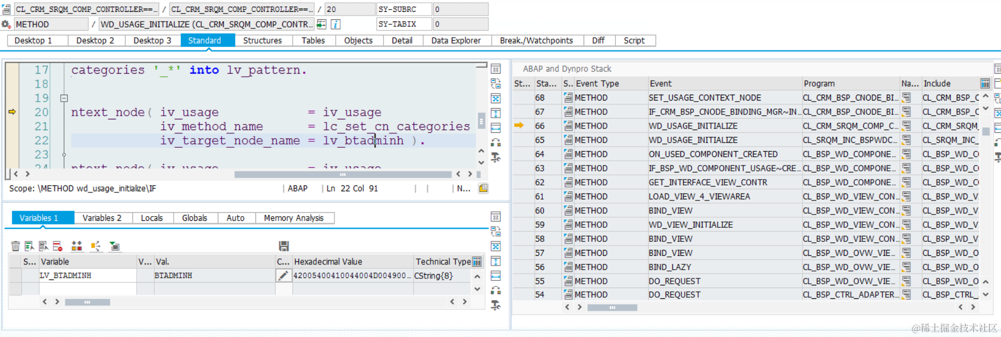
Task: Click the save disk icon in variables toolbar
Action: (x=284, y=246)
